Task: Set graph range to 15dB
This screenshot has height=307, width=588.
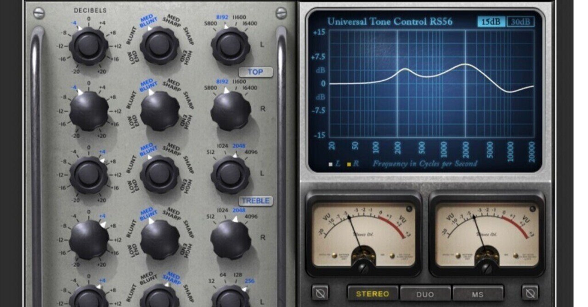Action: point(491,22)
